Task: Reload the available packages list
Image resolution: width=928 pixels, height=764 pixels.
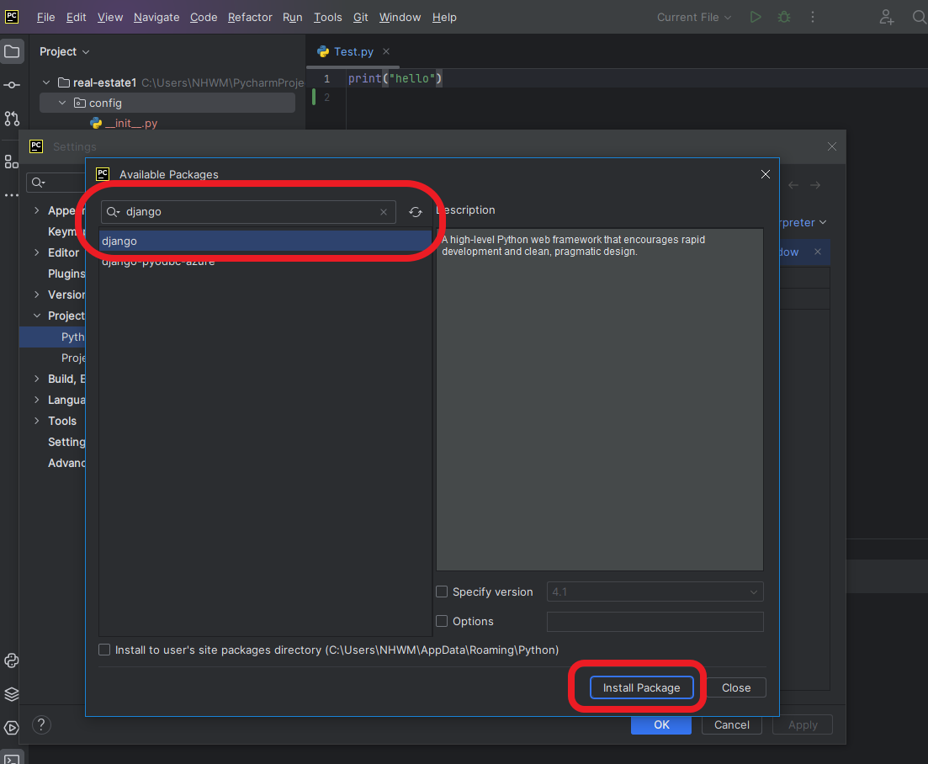Action: [416, 212]
